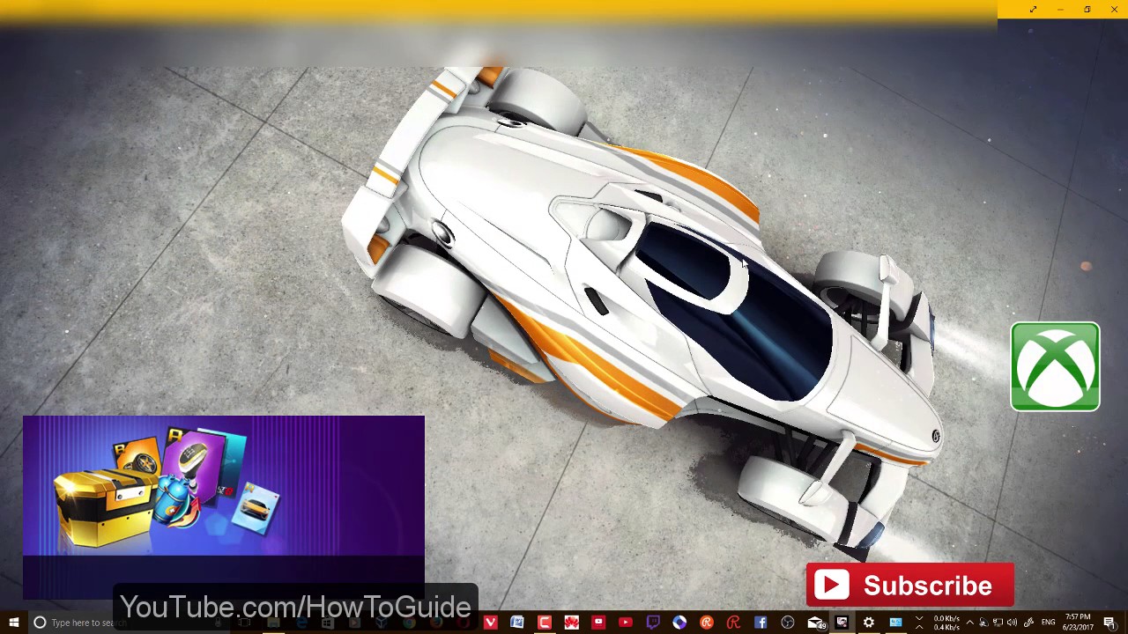The width and height of the screenshot is (1128, 634).
Task: Open the volume speaker tray icon
Action: pos(1013,623)
